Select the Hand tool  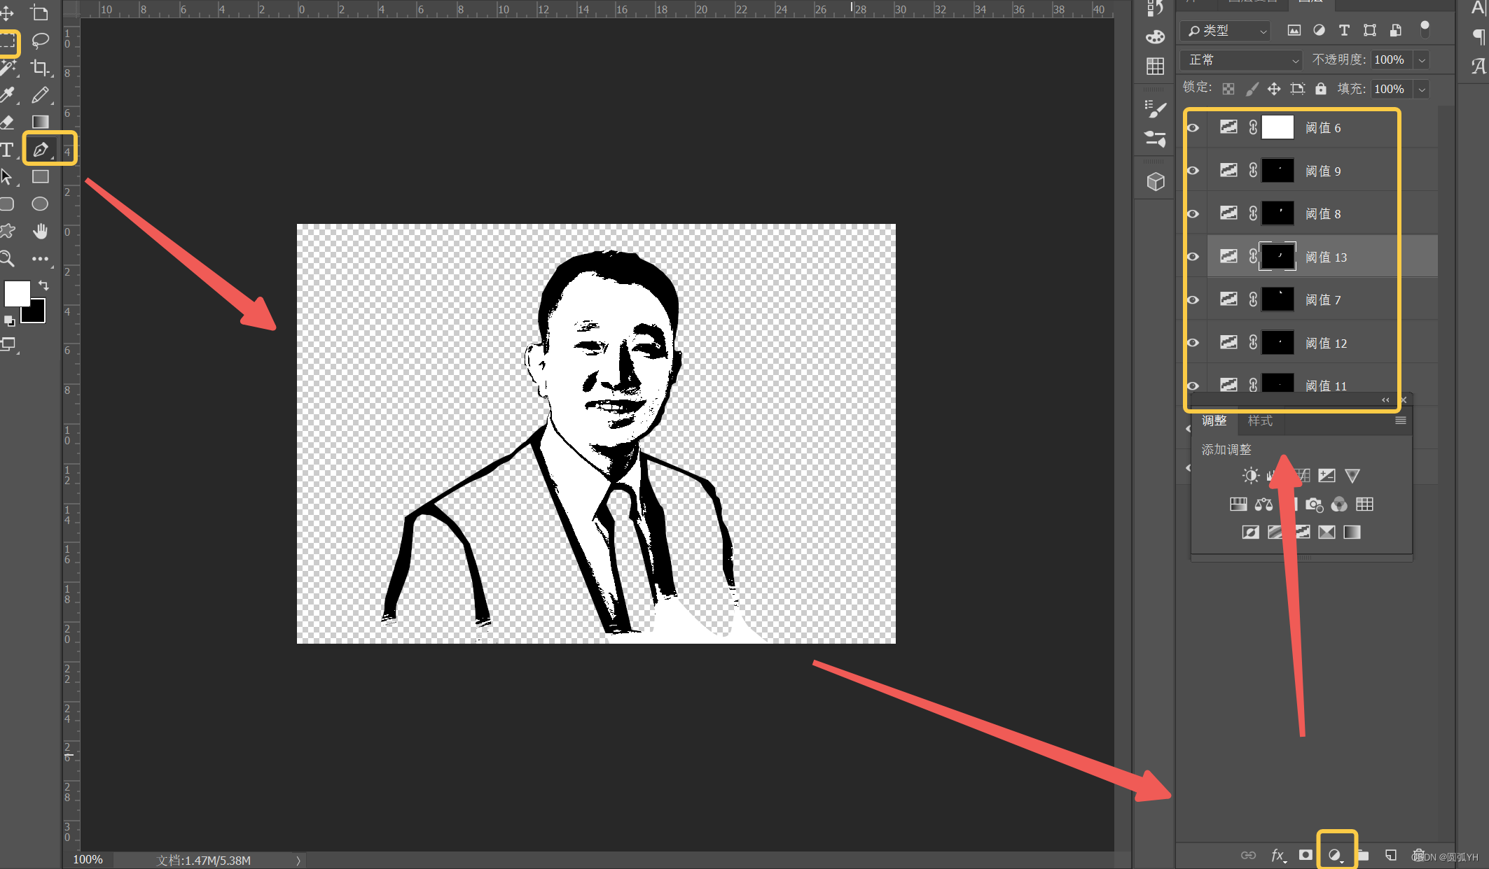[40, 231]
